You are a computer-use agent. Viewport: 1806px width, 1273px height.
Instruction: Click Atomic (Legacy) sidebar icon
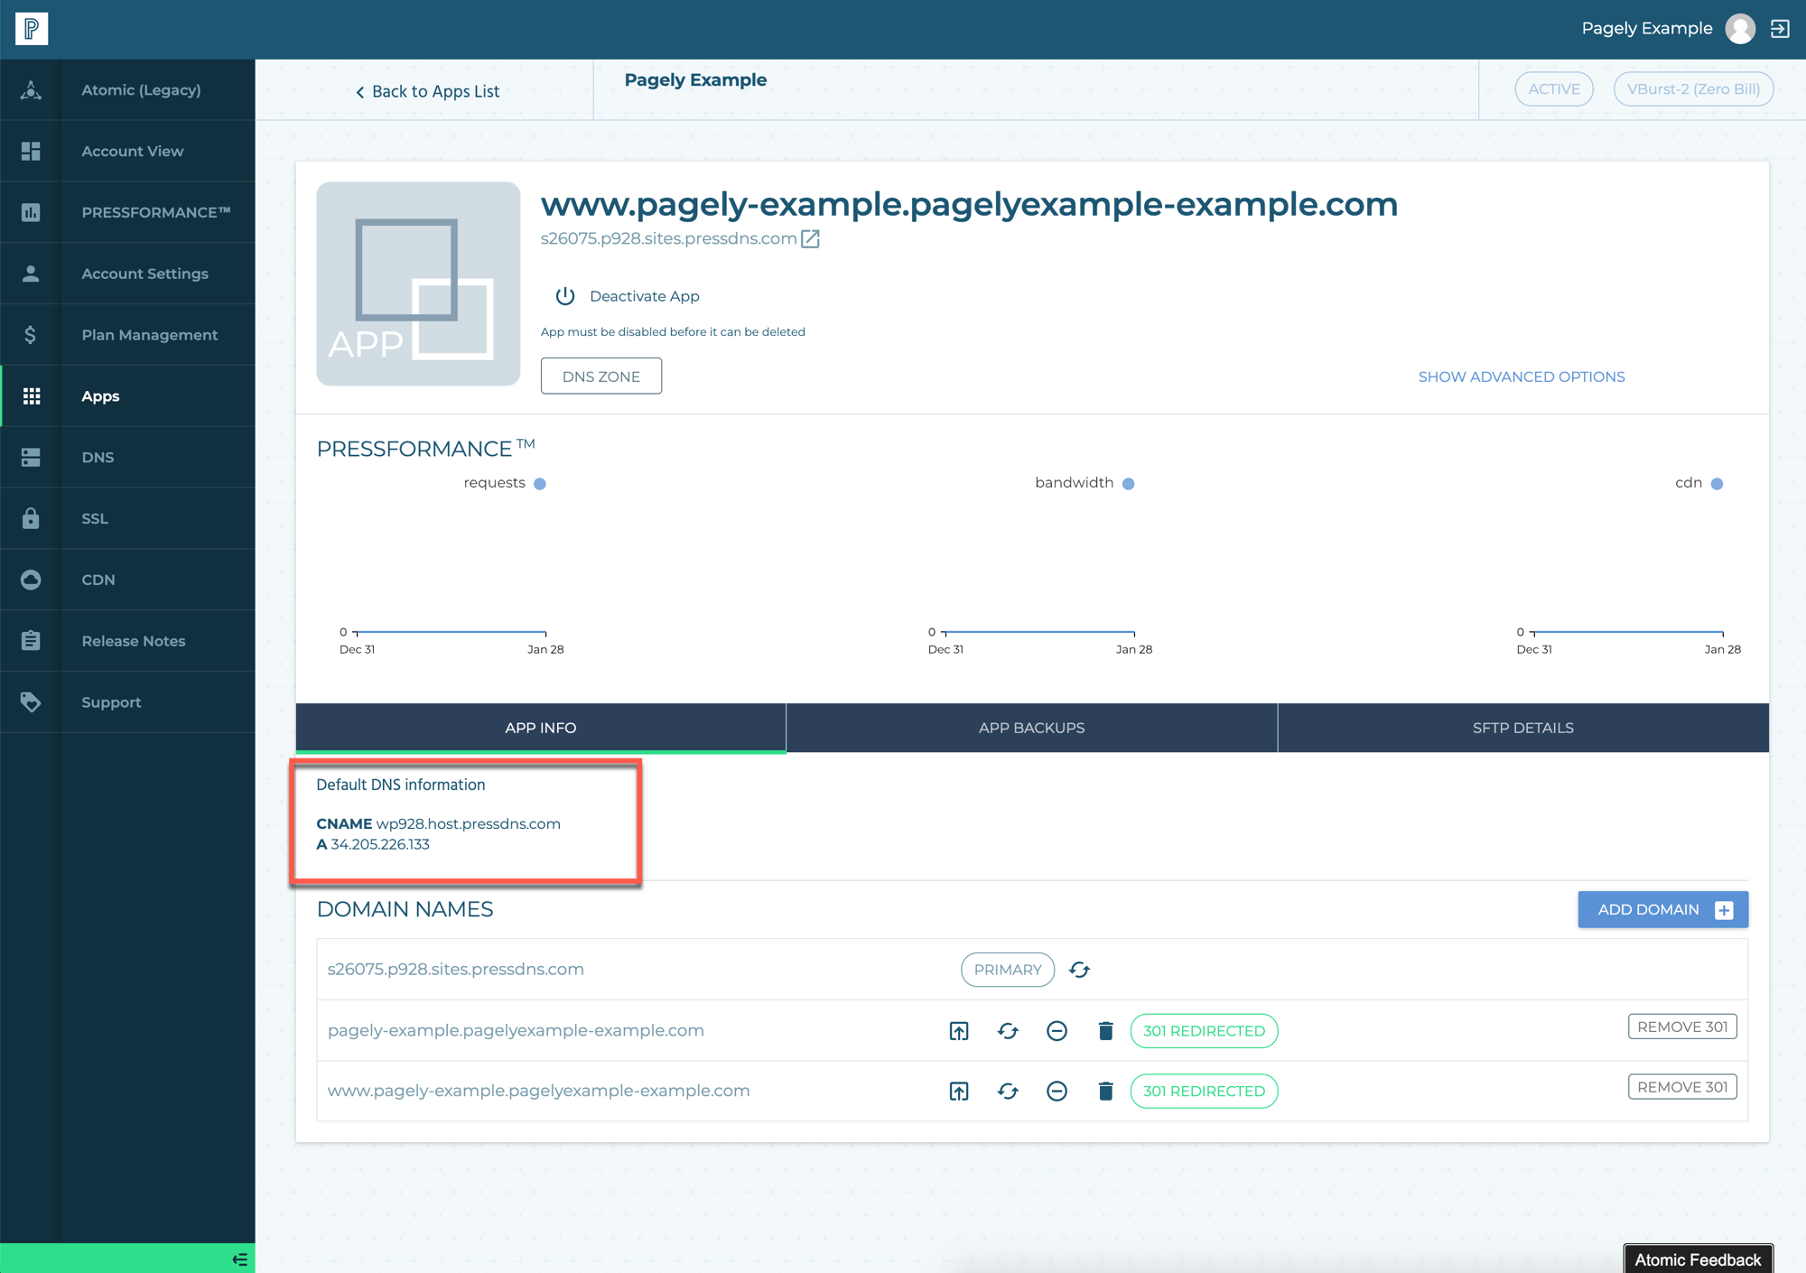point(31,90)
